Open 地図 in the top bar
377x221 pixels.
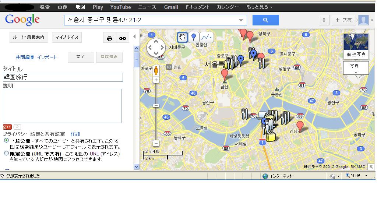tap(80, 7)
